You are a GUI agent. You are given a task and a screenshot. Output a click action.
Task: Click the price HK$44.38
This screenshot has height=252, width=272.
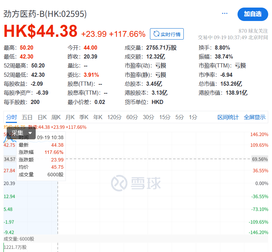[x=40, y=31]
